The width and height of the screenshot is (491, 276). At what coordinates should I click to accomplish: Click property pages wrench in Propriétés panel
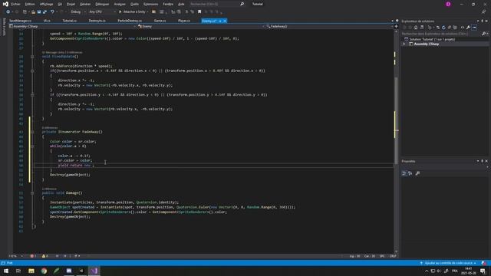(417, 173)
